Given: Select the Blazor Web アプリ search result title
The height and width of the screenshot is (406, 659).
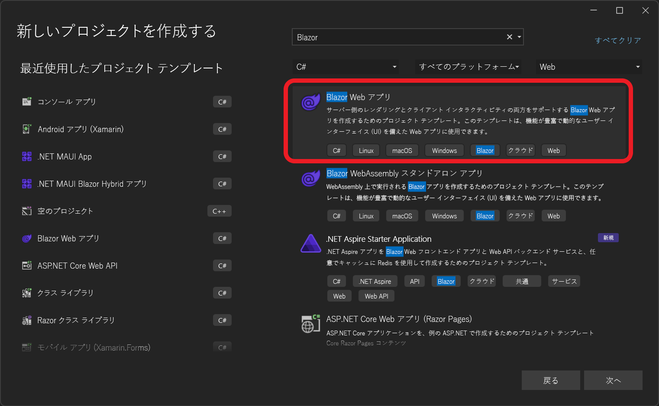Looking at the screenshot, I should (x=359, y=97).
